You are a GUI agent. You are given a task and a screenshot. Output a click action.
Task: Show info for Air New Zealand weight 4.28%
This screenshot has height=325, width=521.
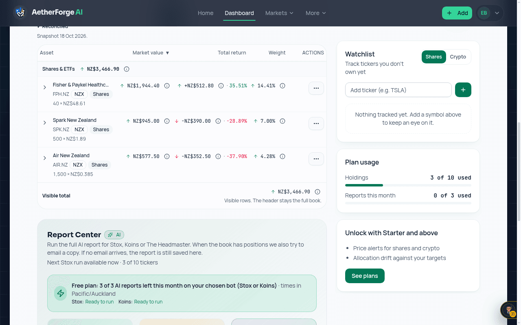click(x=282, y=156)
